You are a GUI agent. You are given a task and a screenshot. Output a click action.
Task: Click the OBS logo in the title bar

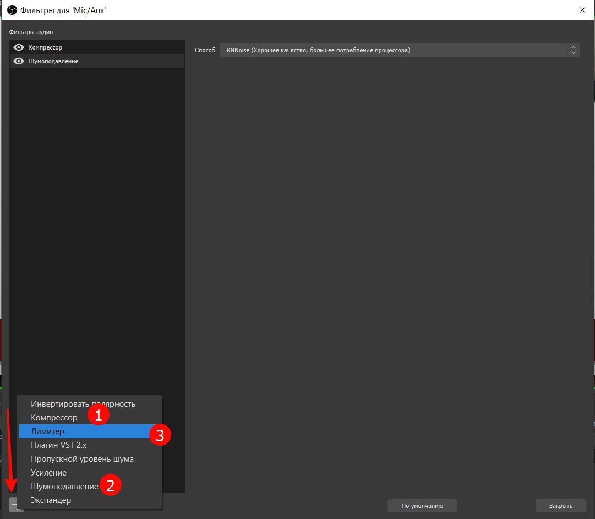tap(12, 10)
